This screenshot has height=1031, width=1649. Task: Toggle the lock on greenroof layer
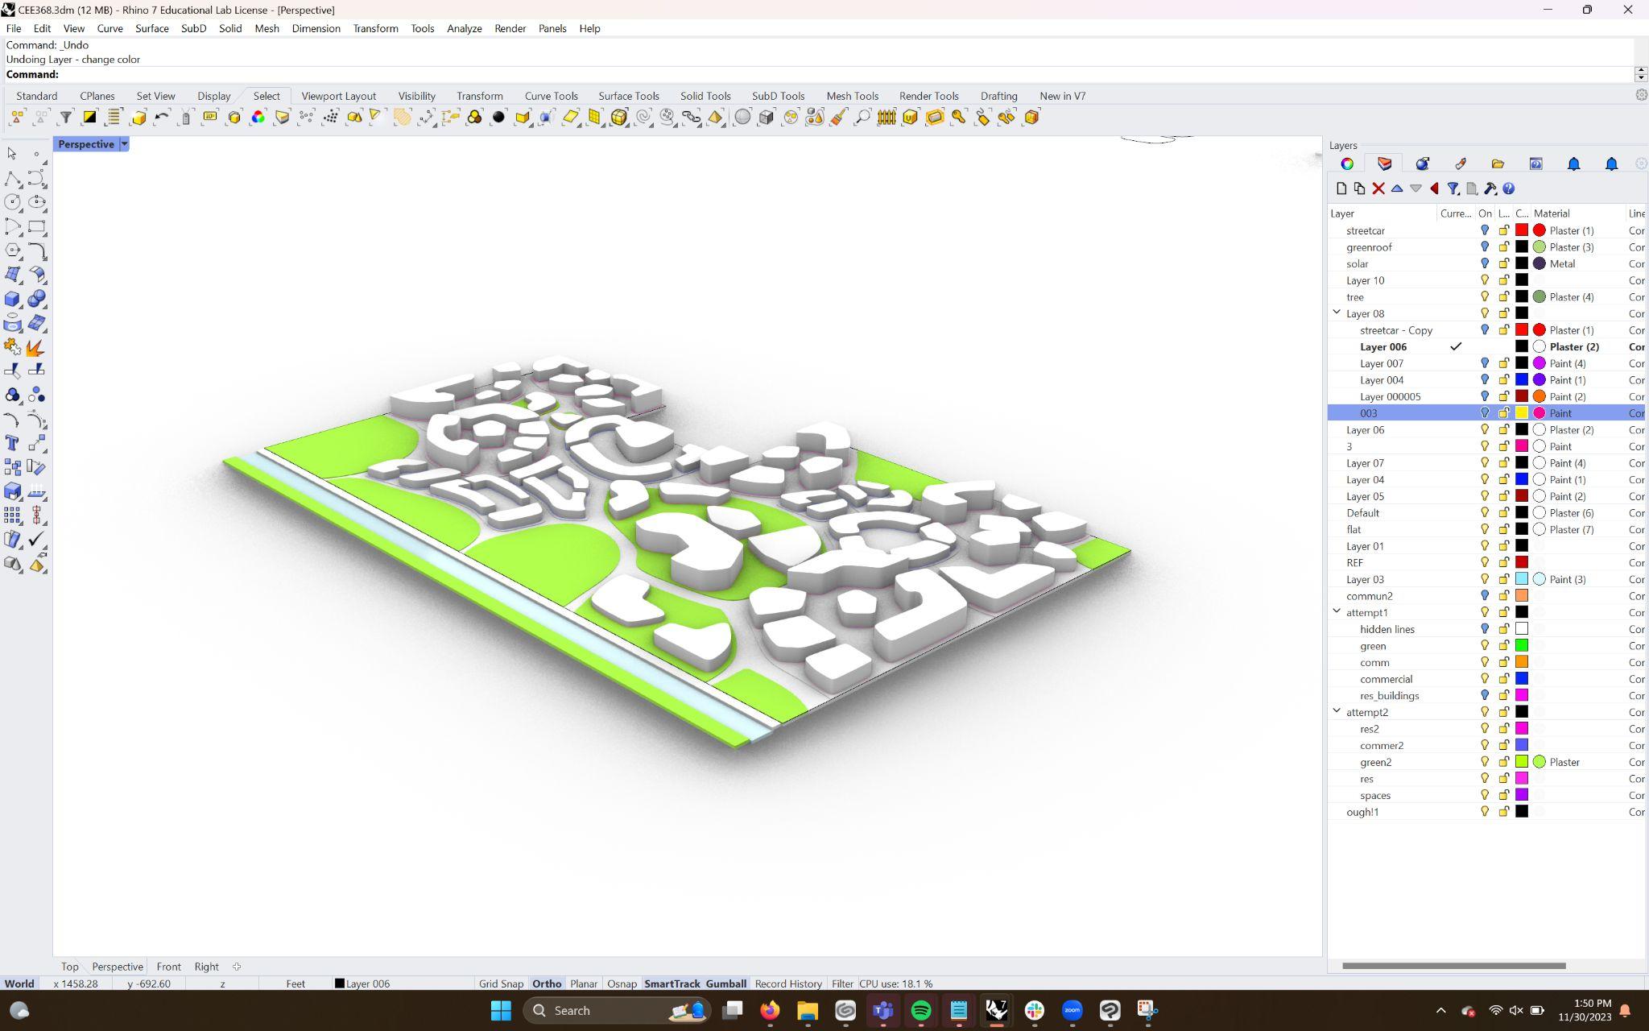(1502, 247)
